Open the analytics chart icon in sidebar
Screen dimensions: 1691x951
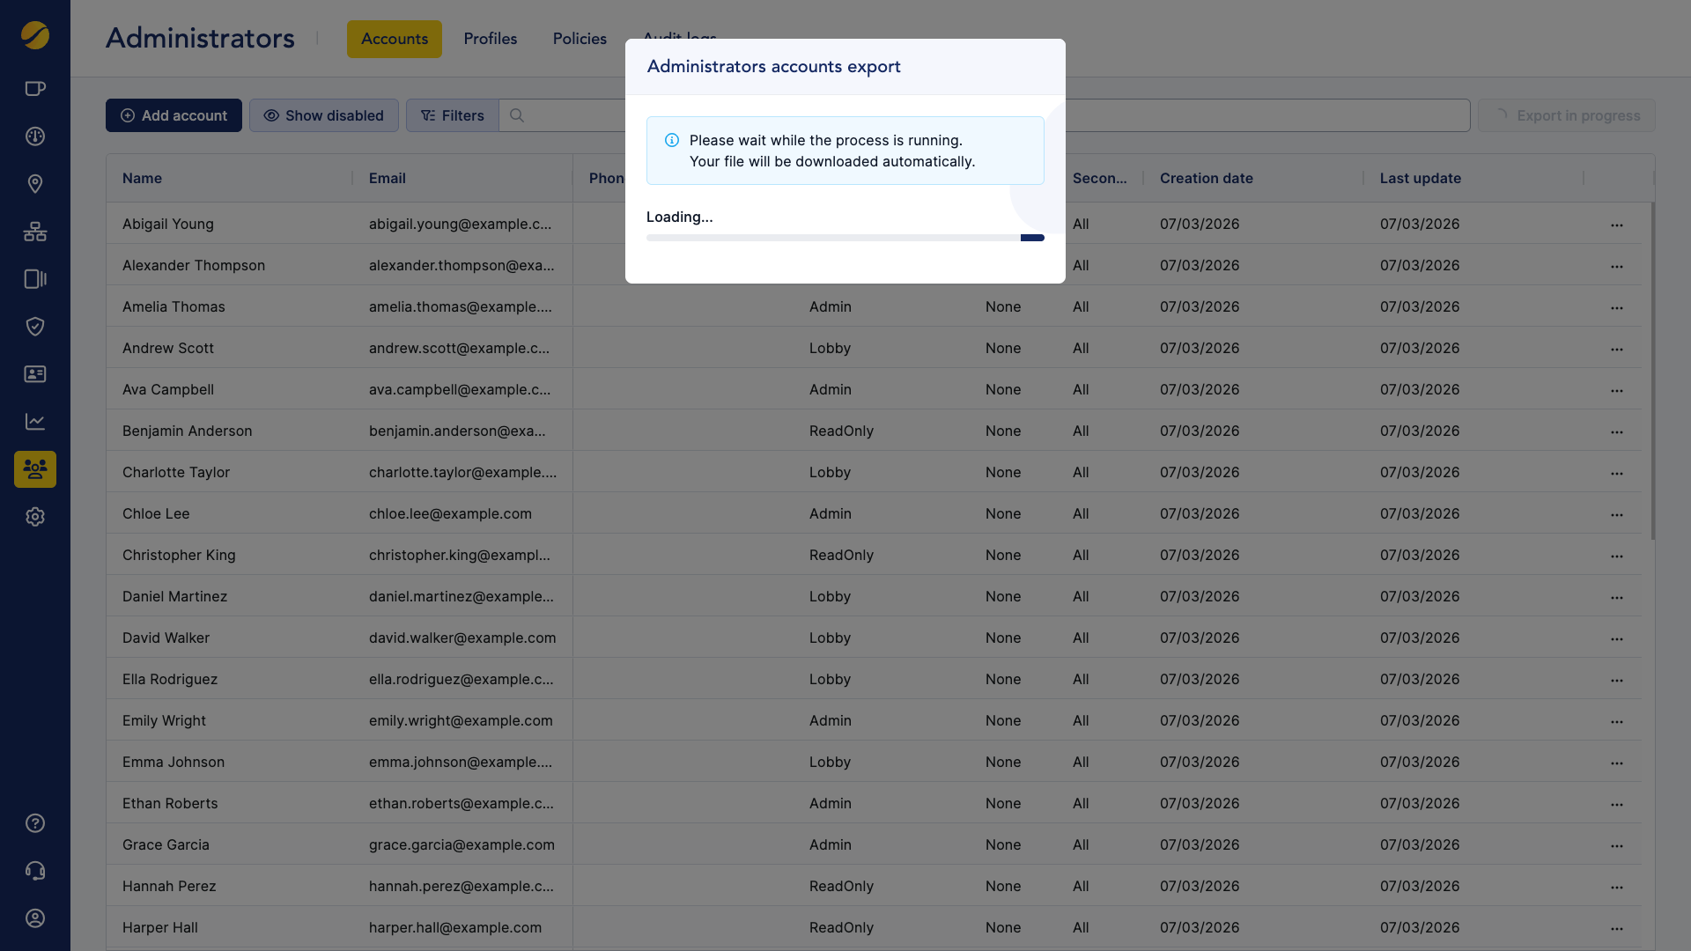point(35,421)
